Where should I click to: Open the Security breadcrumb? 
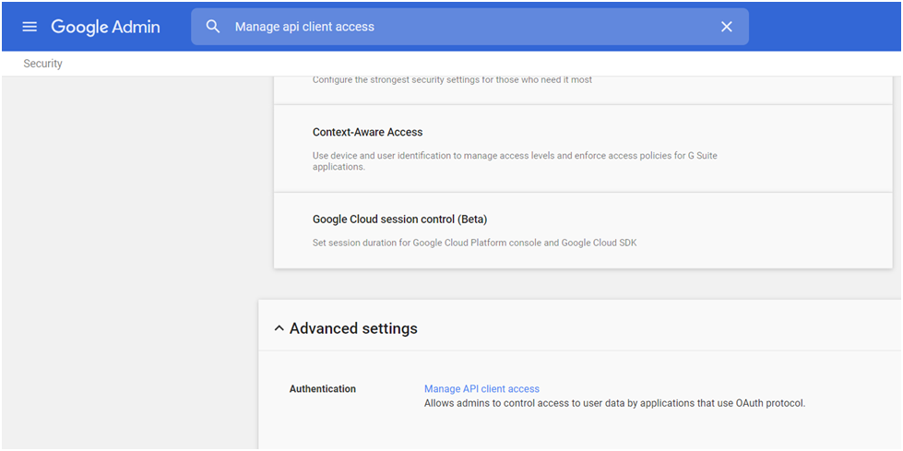coord(42,64)
